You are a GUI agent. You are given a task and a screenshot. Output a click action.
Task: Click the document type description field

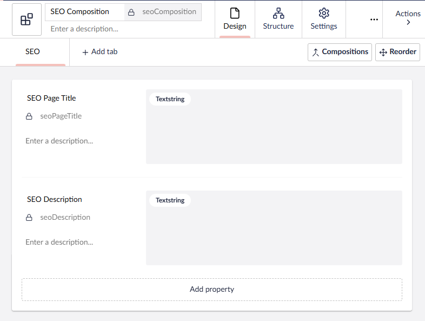(x=124, y=29)
